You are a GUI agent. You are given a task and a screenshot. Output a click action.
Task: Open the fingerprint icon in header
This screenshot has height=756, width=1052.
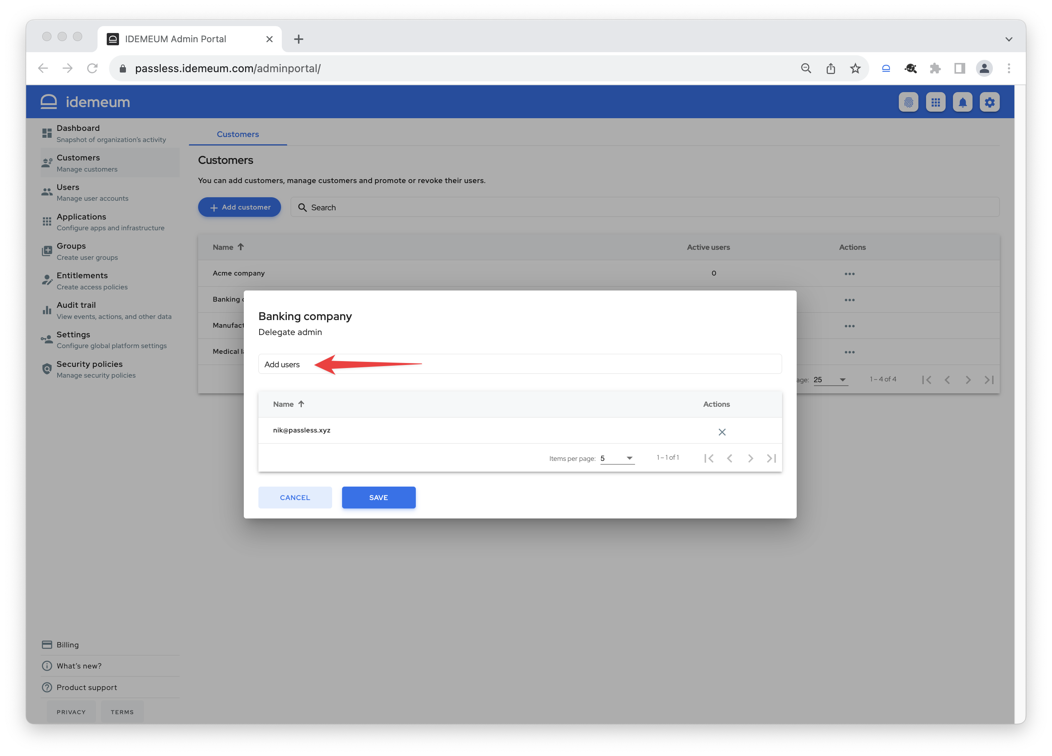pyautogui.click(x=908, y=102)
